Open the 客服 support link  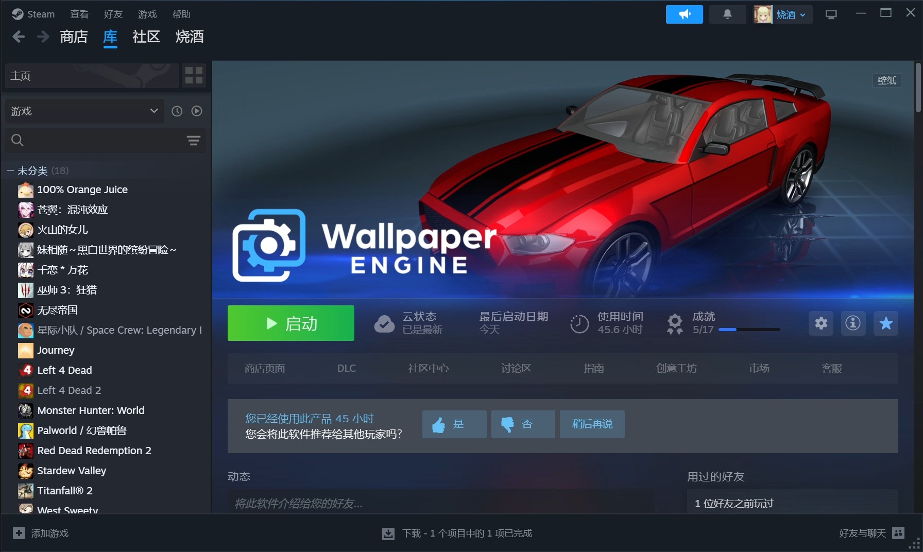pyautogui.click(x=832, y=368)
